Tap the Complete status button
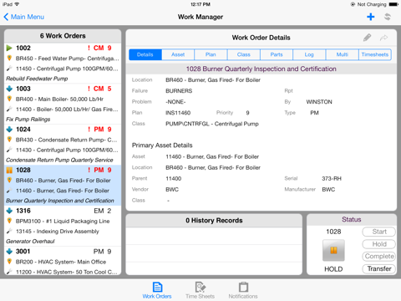 (x=379, y=257)
